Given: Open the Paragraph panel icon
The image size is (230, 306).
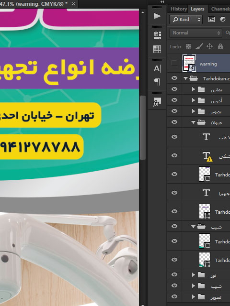Looking at the screenshot, I should click(x=157, y=82).
